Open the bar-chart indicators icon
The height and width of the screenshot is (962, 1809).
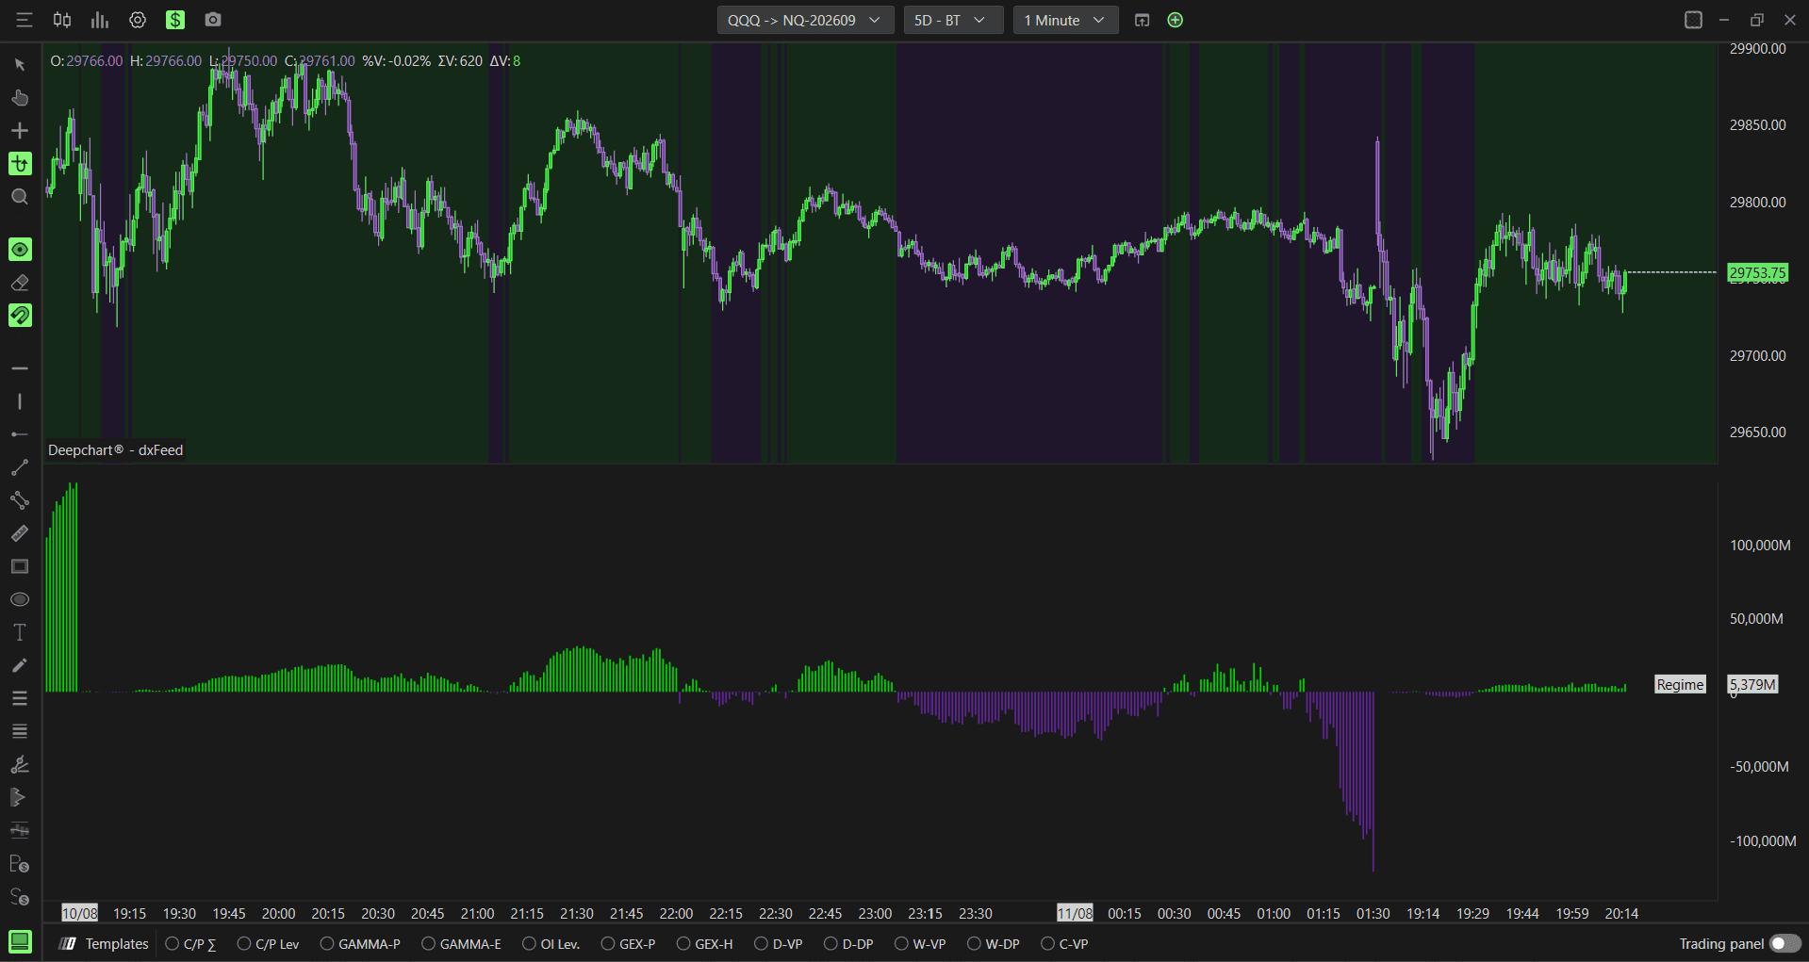tap(100, 20)
